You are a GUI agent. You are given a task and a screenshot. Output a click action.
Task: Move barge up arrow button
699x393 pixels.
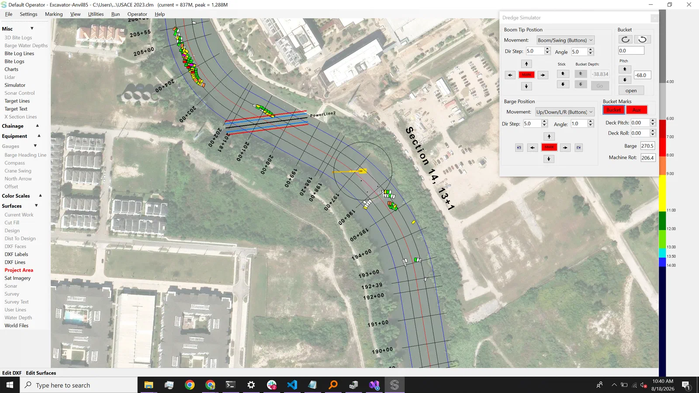point(549,136)
